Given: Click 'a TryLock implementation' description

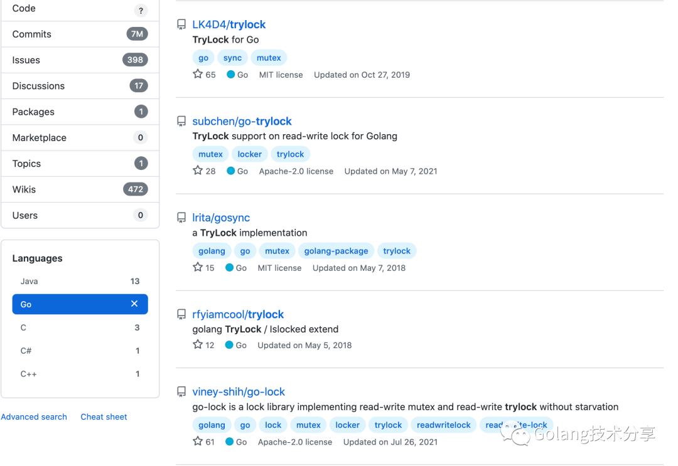Looking at the screenshot, I should (249, 233).
